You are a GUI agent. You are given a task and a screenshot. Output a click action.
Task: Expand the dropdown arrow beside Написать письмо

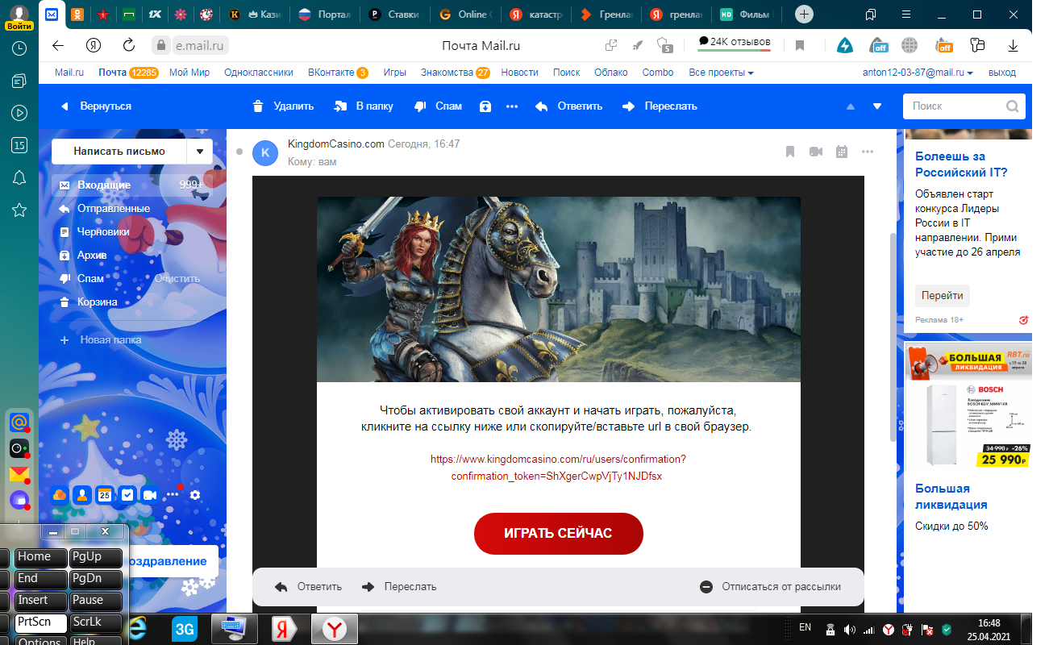click(200, 152)
